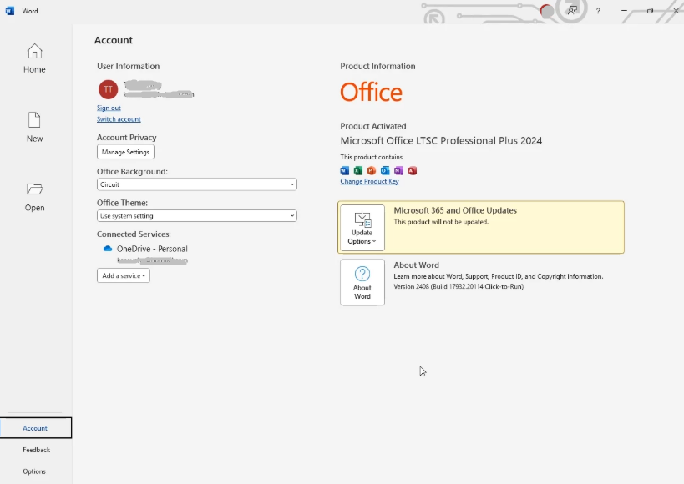Open the Office Background dropdown showing Circuit

[x=197, y=184]
